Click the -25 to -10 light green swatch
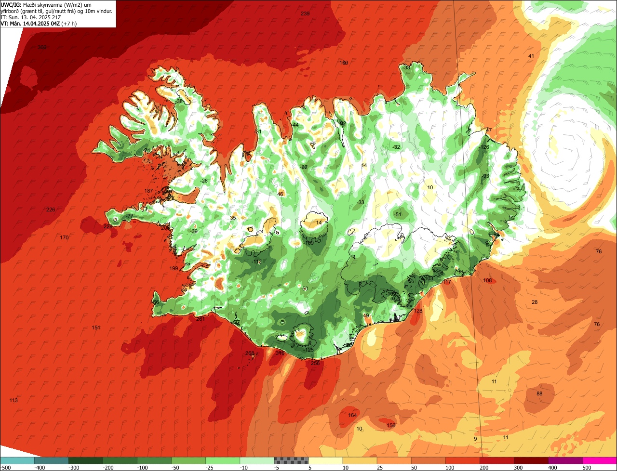The width and height of the screenshot is (617, 471). tap(223, 460)
